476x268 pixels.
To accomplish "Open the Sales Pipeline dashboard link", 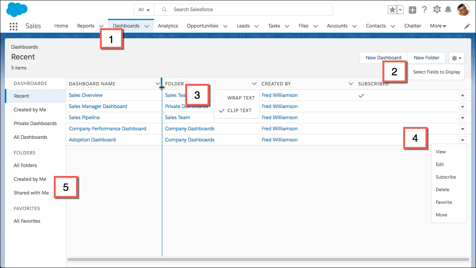I will pyautogui.click(x=84, y=118).
